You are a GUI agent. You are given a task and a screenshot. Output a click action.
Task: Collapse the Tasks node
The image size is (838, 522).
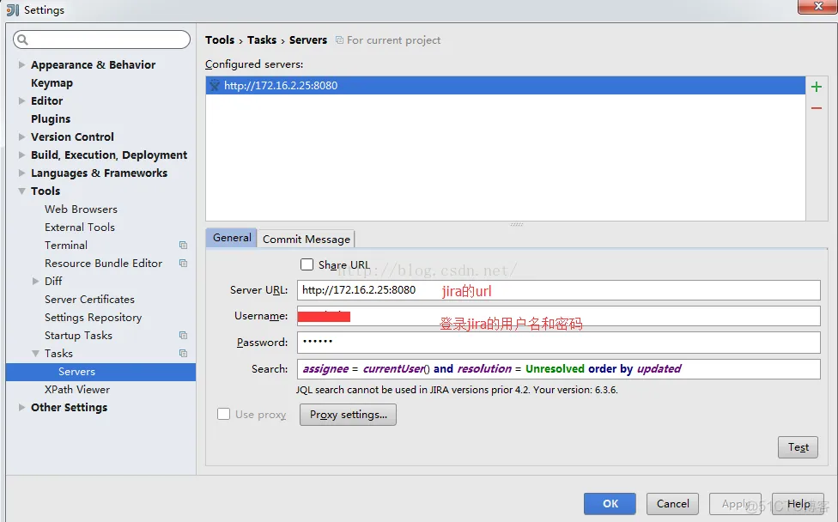(x=35, y=354)
